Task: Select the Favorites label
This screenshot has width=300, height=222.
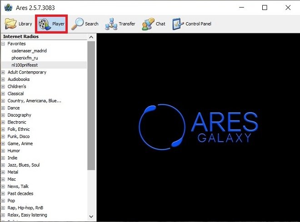Action: pyautogui.click(x=16, y=44)
